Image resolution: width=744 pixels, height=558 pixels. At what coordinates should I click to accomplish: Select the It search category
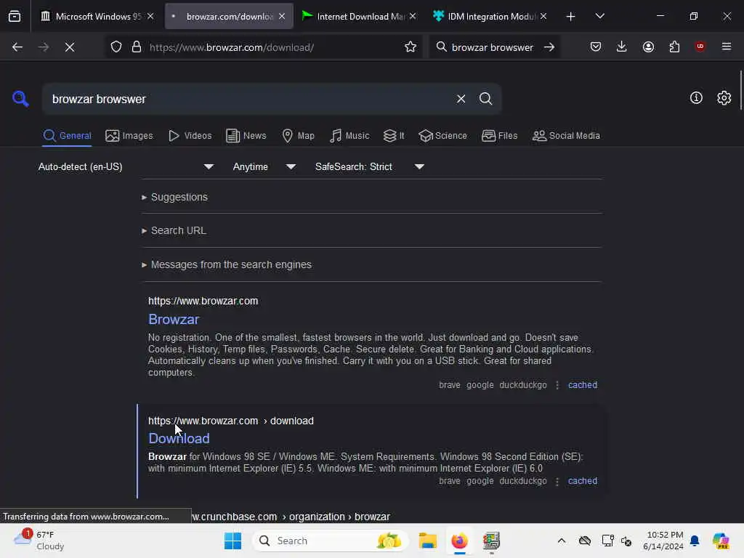(394, 136)
